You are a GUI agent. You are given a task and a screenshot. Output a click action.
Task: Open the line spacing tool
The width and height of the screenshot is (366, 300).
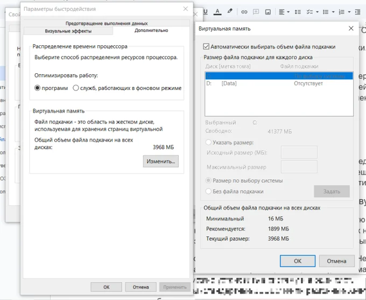pyautogui.click(x=298, y=12)
